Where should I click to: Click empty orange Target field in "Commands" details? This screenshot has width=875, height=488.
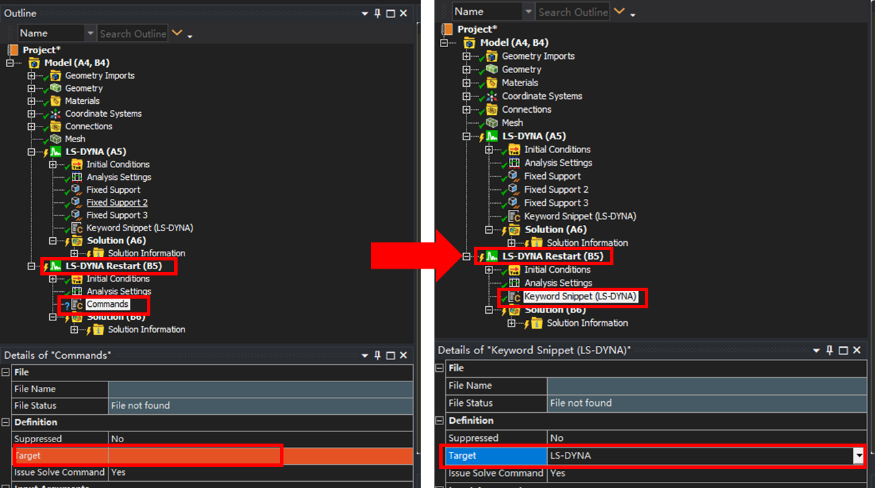tap(261, 455)
